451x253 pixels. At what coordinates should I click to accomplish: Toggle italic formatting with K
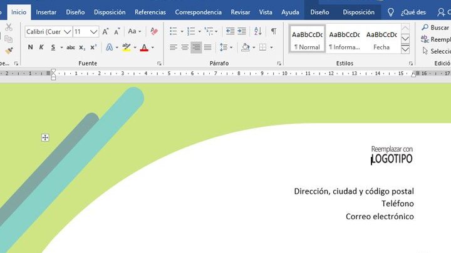[41, 47]
